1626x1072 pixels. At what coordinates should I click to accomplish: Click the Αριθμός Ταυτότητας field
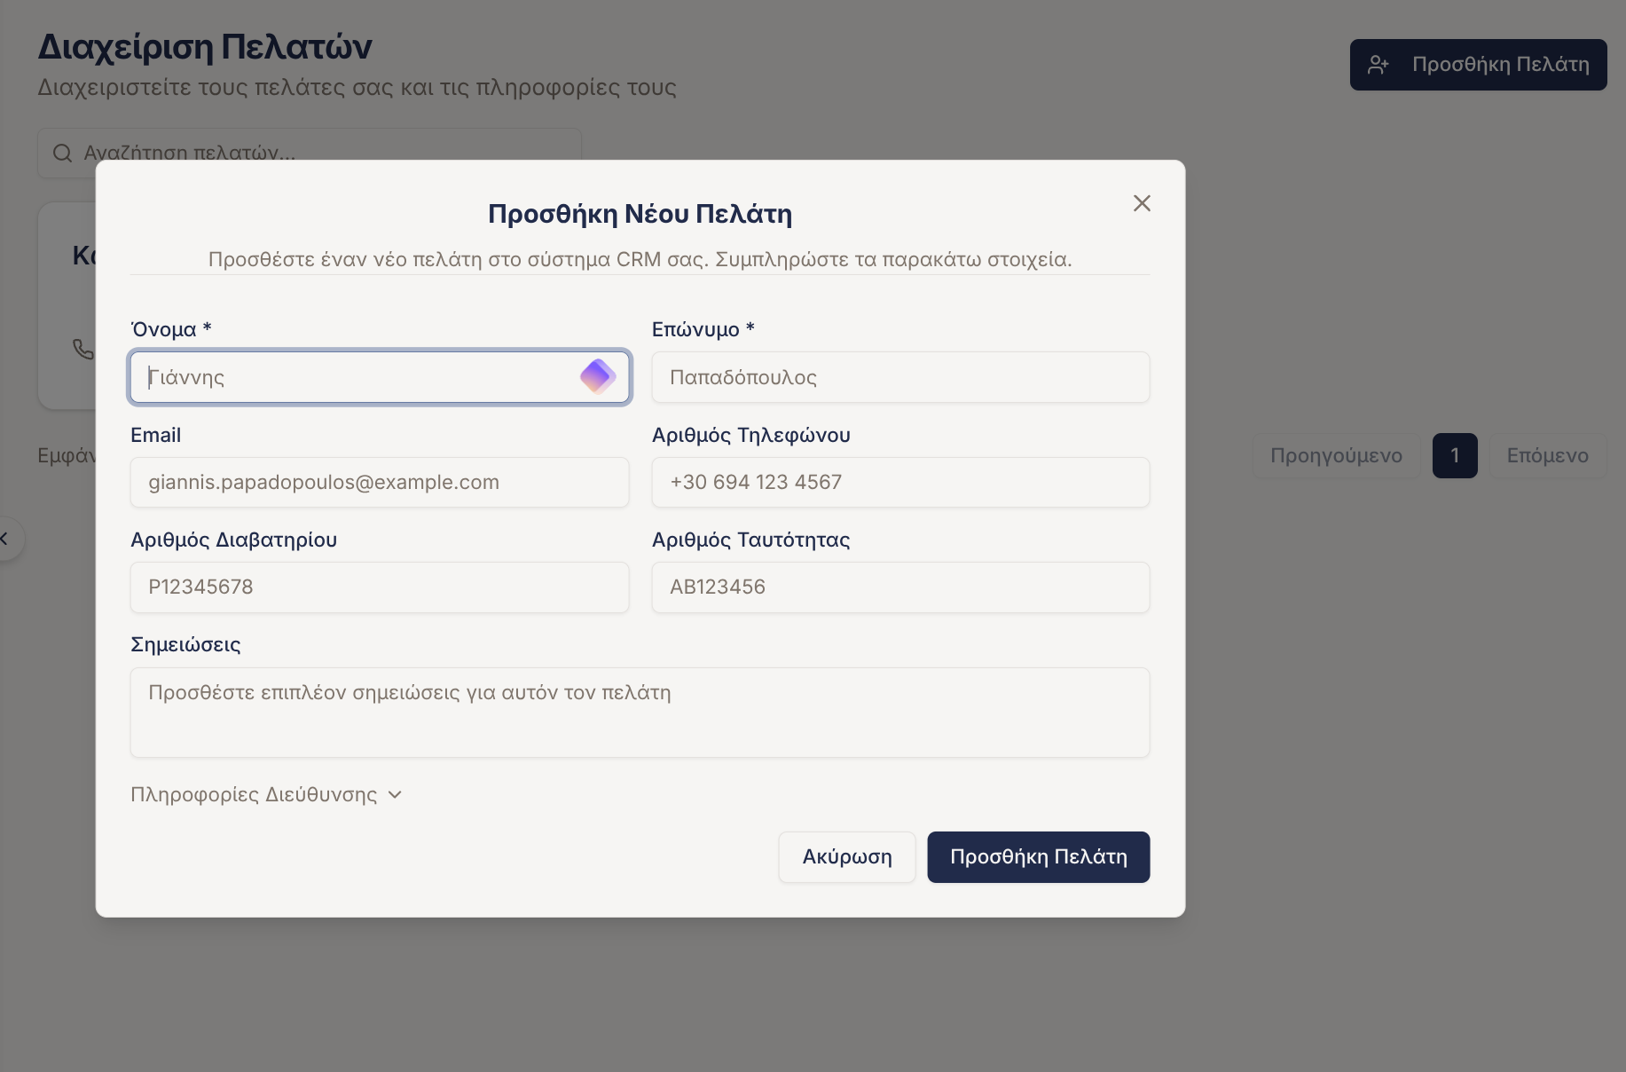900,587
